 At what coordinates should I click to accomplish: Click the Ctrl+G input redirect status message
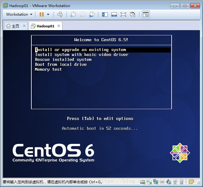pyautogui.click(x=52, y=182)
